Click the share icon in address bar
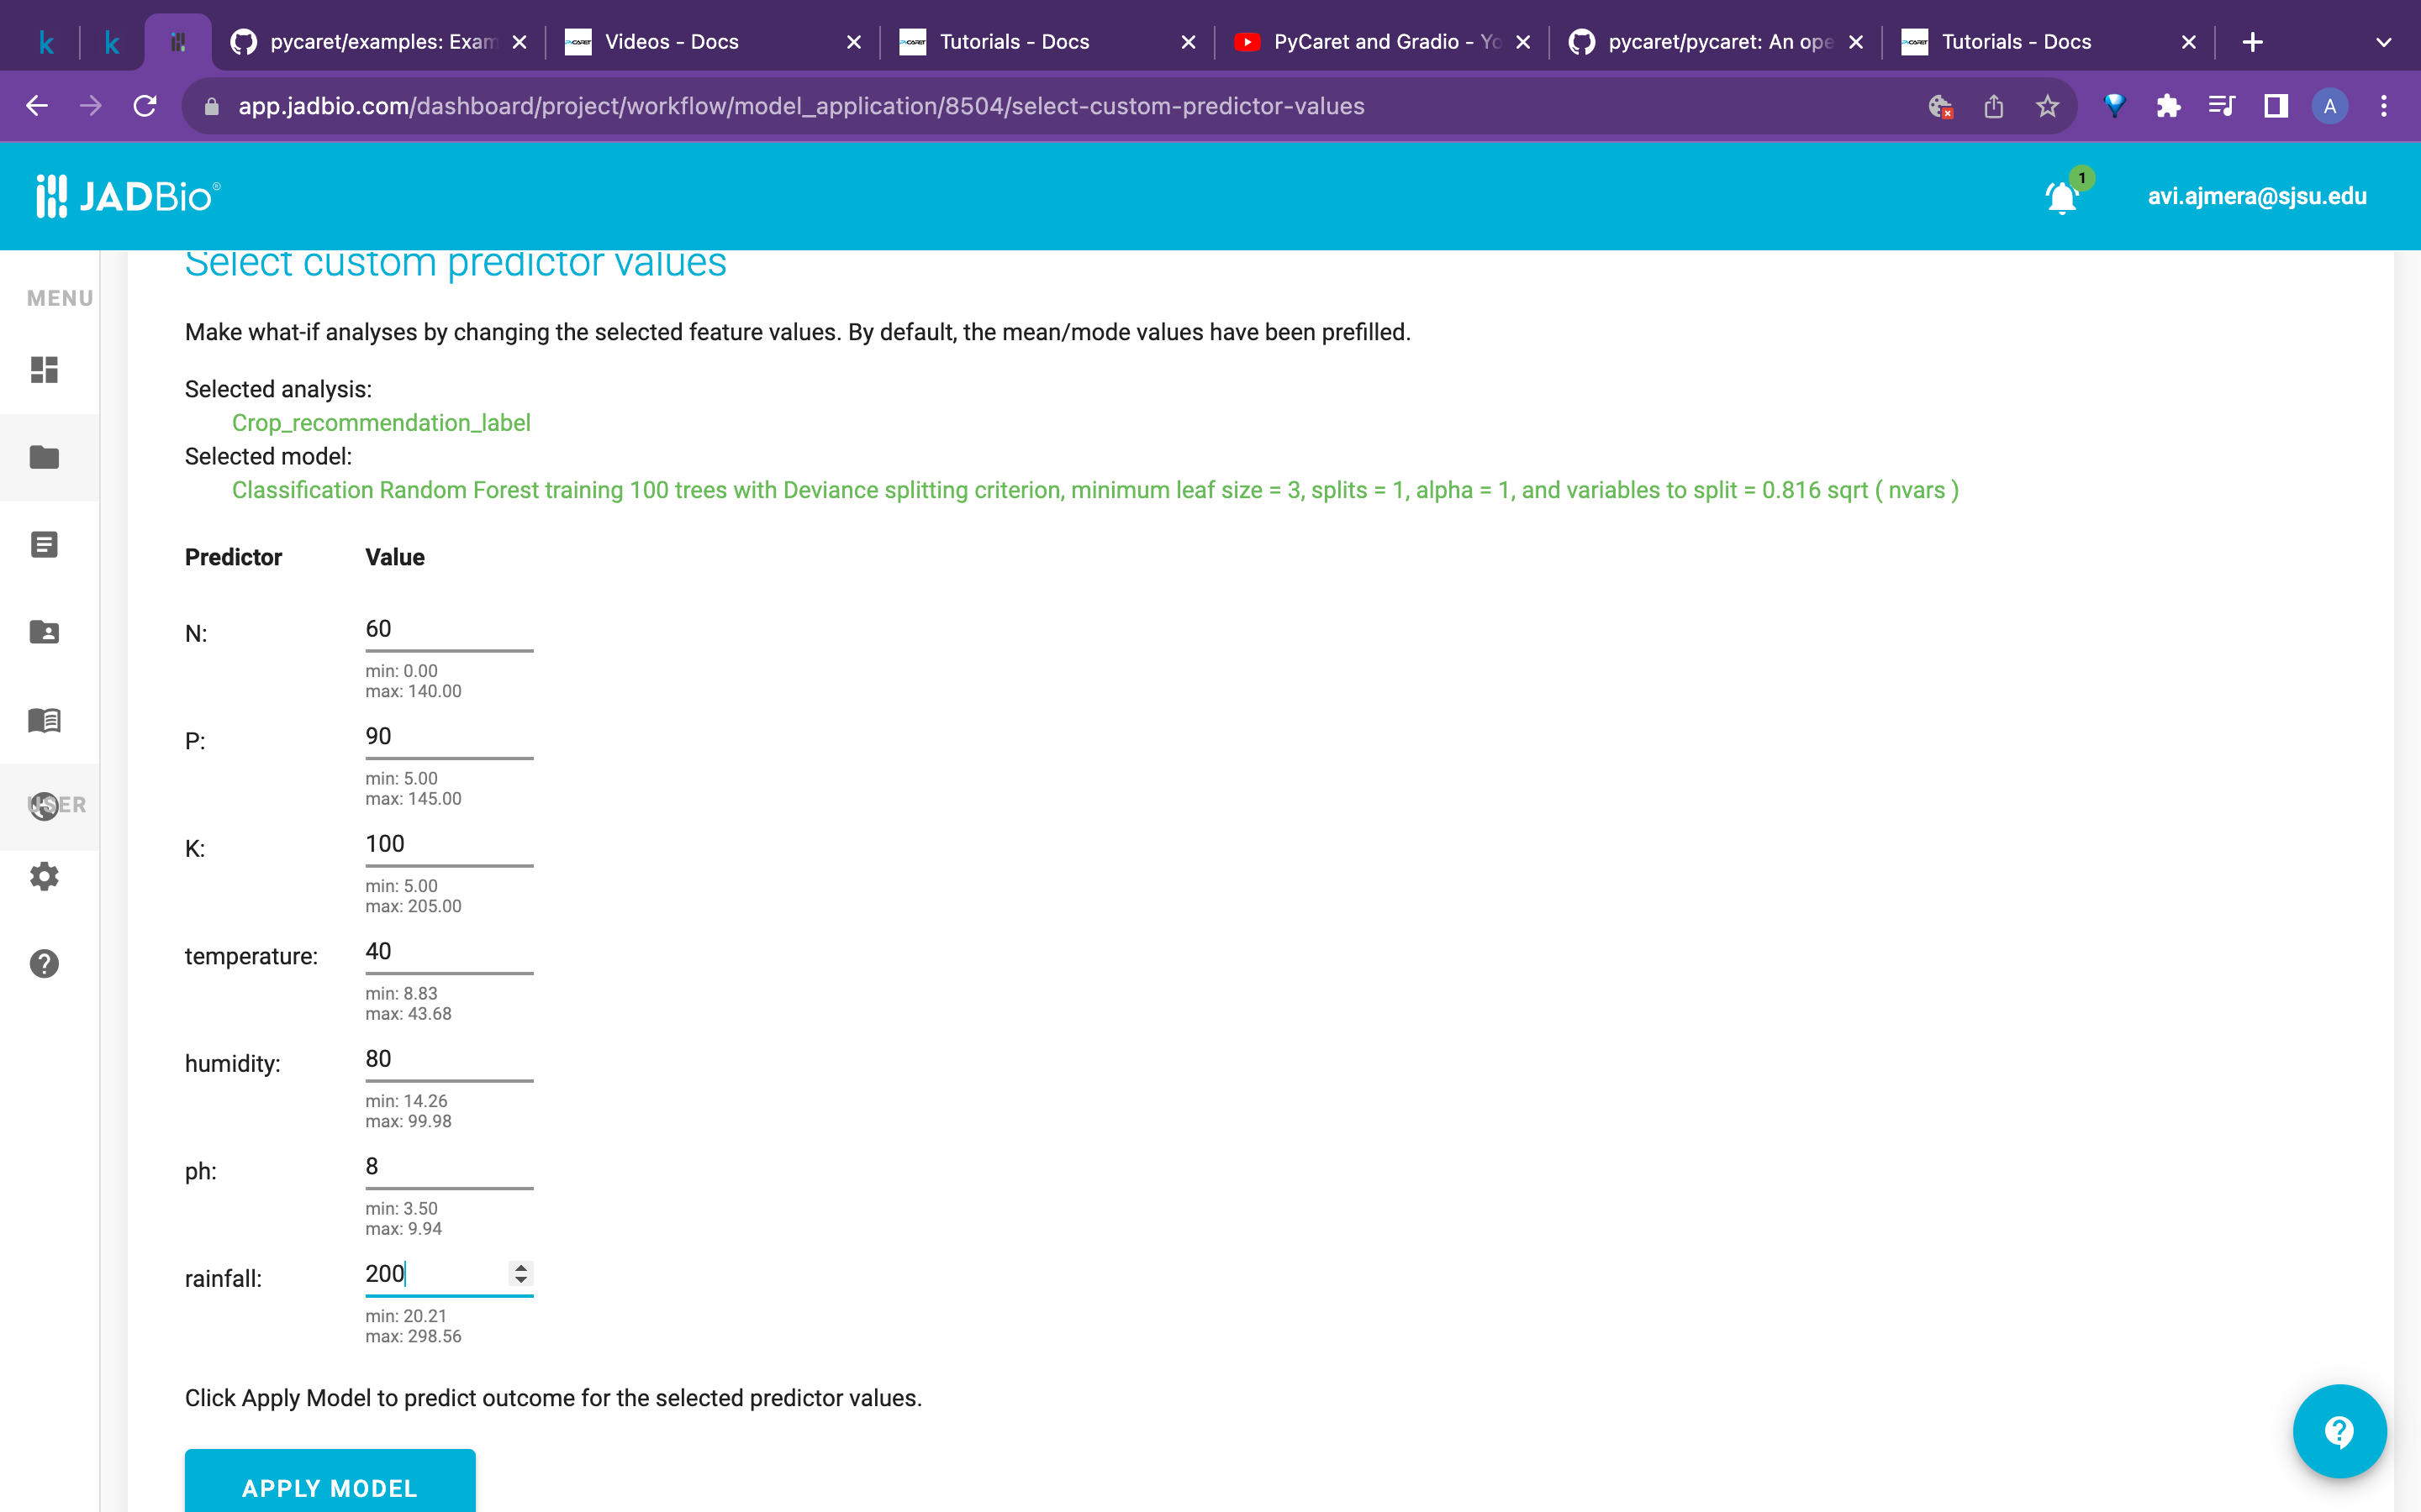Screen dimensions: 2421x1512 coord(1994,106)
